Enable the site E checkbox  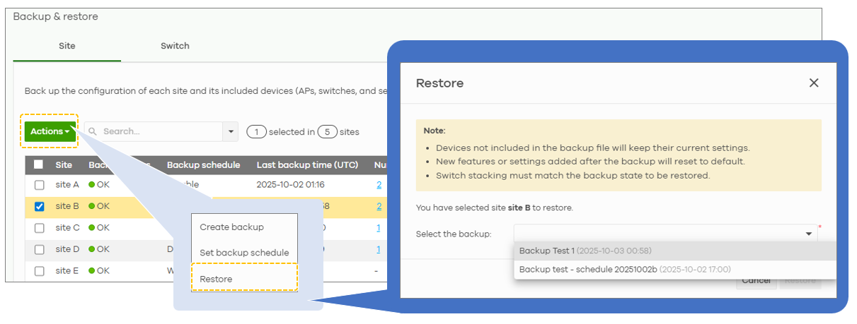40,270
